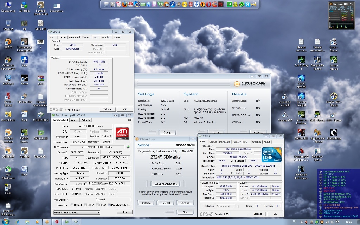Click Details... in 3DMark Score window

coord(146,203)
